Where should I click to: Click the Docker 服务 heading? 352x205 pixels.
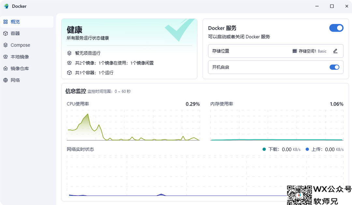(x=222, y=28)
